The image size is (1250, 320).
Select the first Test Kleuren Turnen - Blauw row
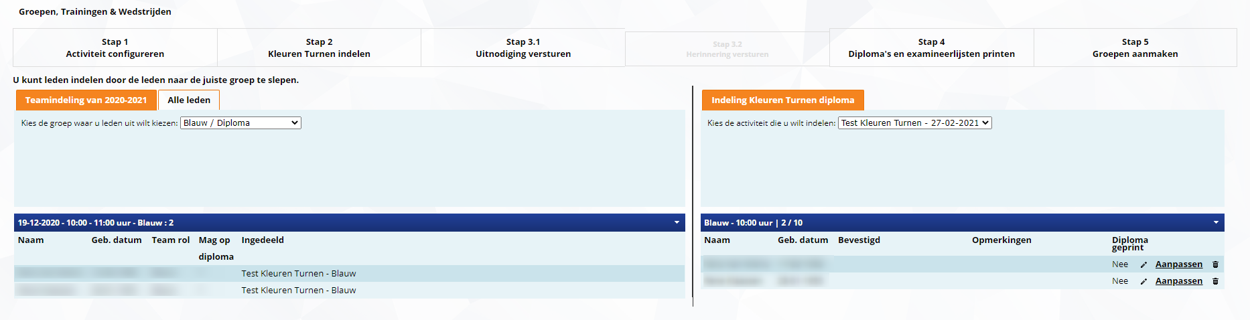click(x=299, y=274)
